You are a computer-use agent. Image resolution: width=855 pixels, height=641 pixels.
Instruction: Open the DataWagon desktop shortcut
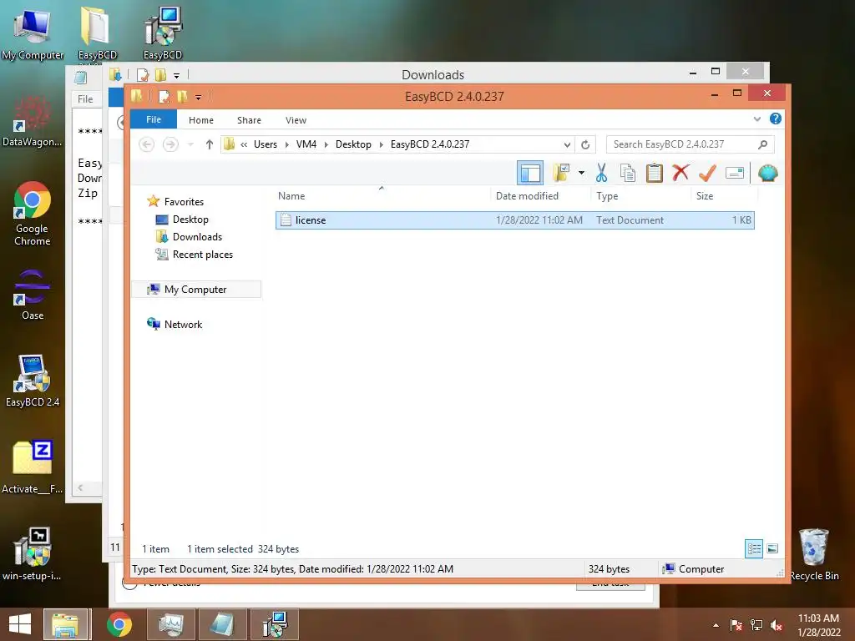(33, 121)
